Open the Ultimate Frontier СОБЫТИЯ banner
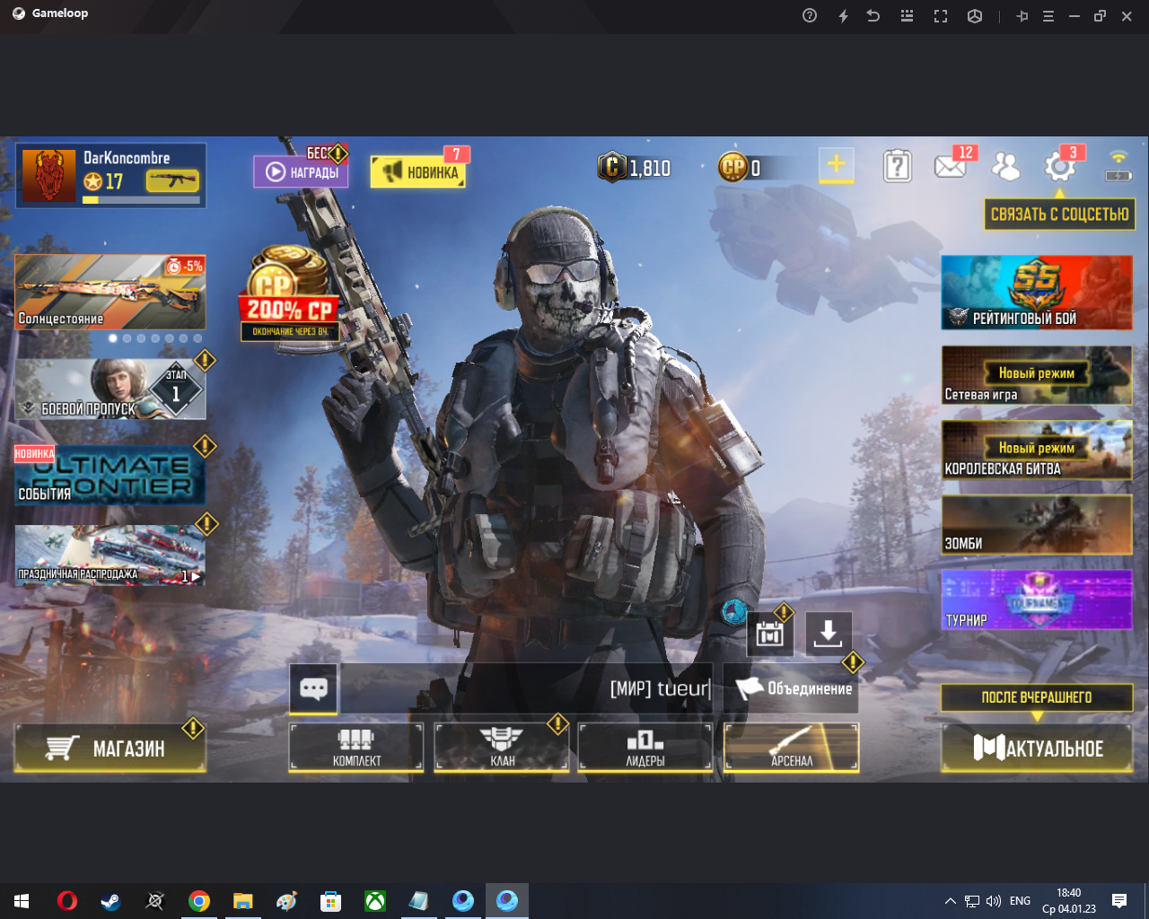 110,474
